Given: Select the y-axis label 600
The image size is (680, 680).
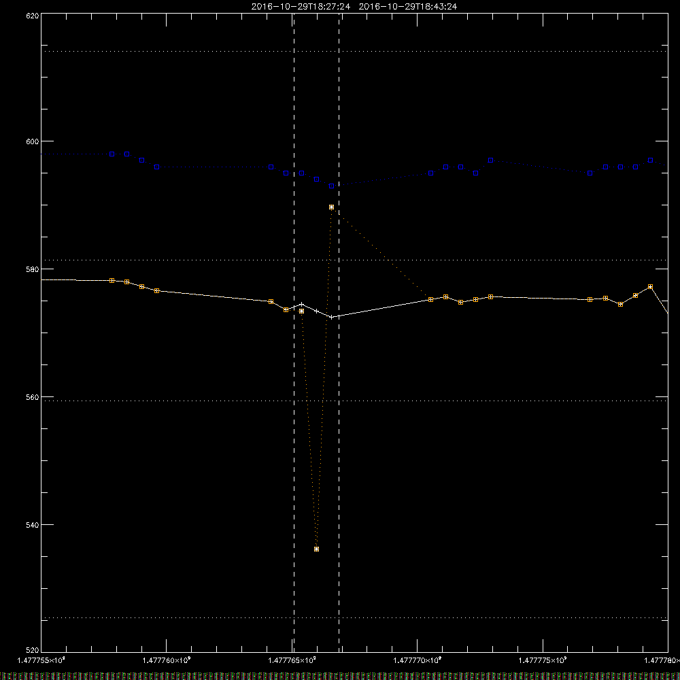Looking at the screenshot, I should click(33, 141).
